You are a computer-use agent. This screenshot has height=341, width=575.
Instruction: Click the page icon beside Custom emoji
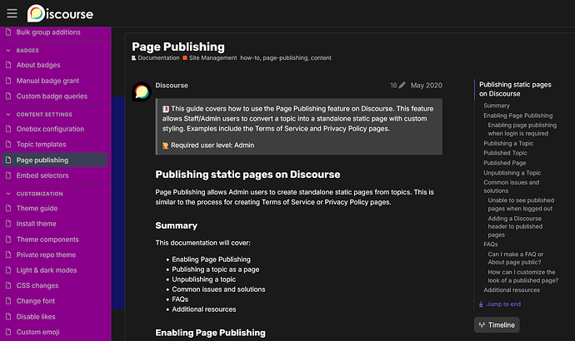[8, 332]
